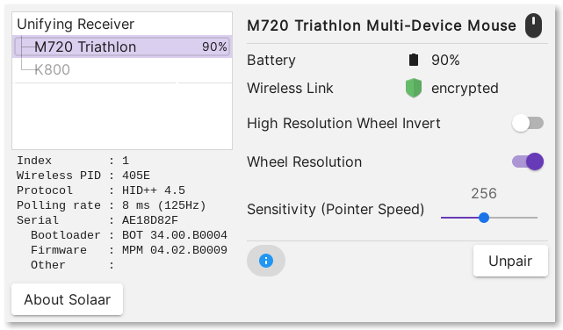Unpair the M720 Triathlon mouse
The height and width of the screenshot is (330, 563).
click(510, 261)
